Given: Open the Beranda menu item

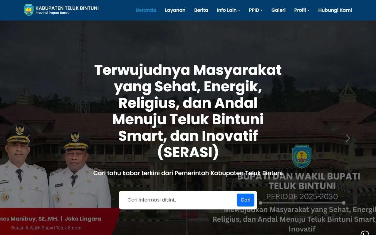Looking at the screenshot, I should point(146,10).
